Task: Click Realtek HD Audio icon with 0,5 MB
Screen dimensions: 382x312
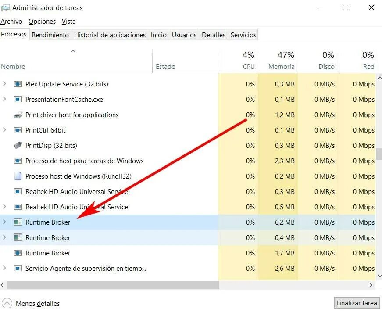Action: point(18,207)
